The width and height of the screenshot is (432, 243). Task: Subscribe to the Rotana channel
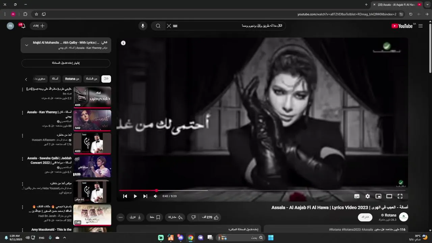365,217
